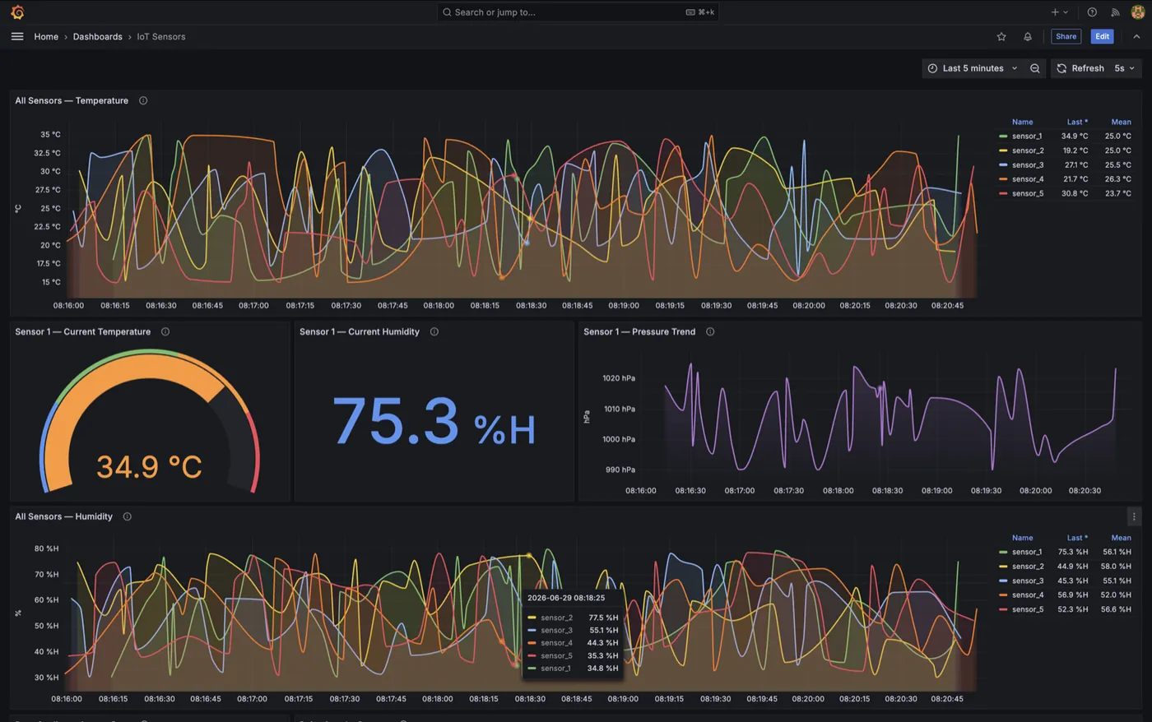Image resolution: width=1152 pixels, height=722 pixels.
Task: Toggle sensor_3 series in Temperature legend
Action: tap(1028, 164)
